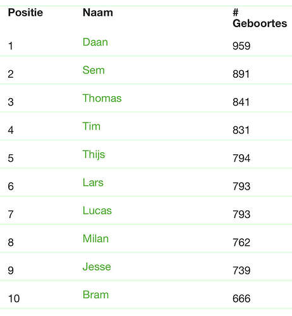Click the Bram name link

click(x=95, y=295)
